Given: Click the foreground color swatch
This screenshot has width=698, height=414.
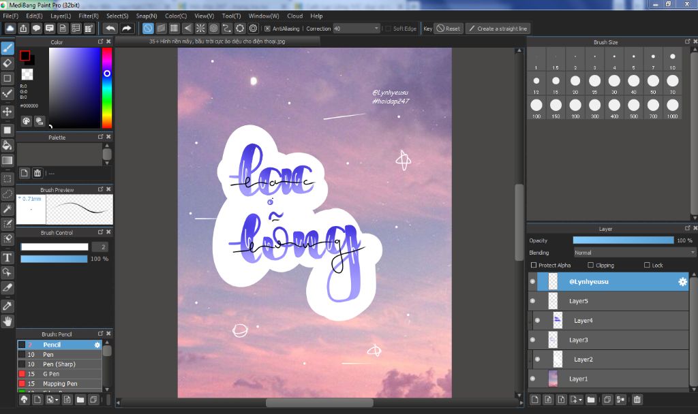Looking at the screenshot, I should tap(25, 56).
